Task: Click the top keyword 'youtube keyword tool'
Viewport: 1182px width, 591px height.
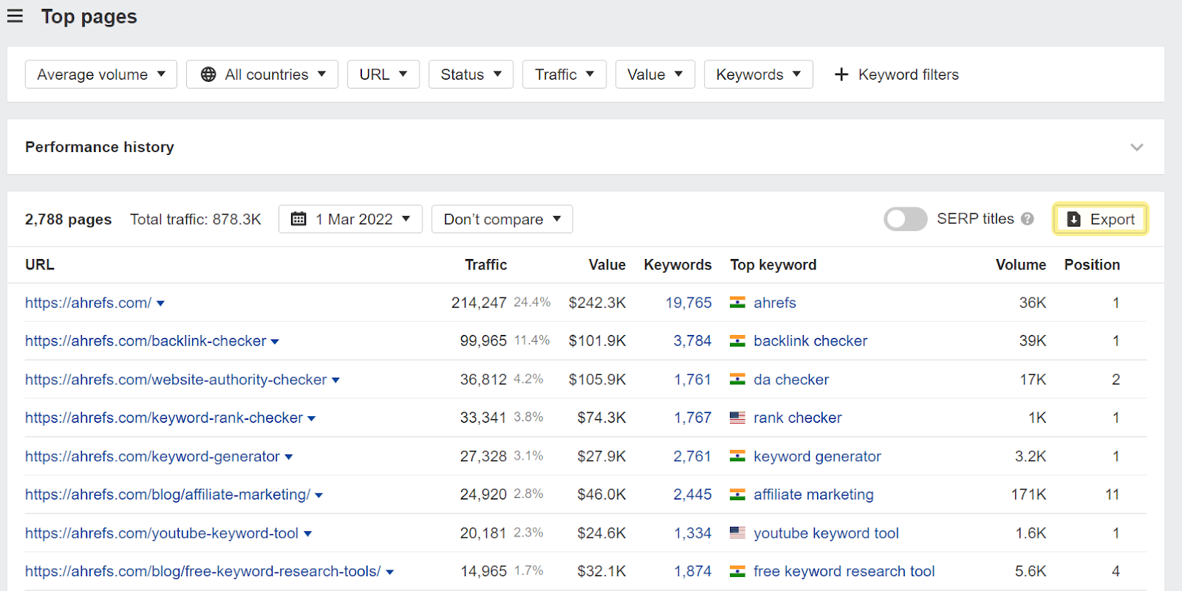Action: [826, 533]
